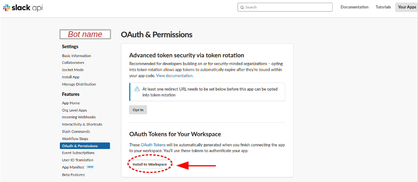Open the Tutorials menu item

383,7
